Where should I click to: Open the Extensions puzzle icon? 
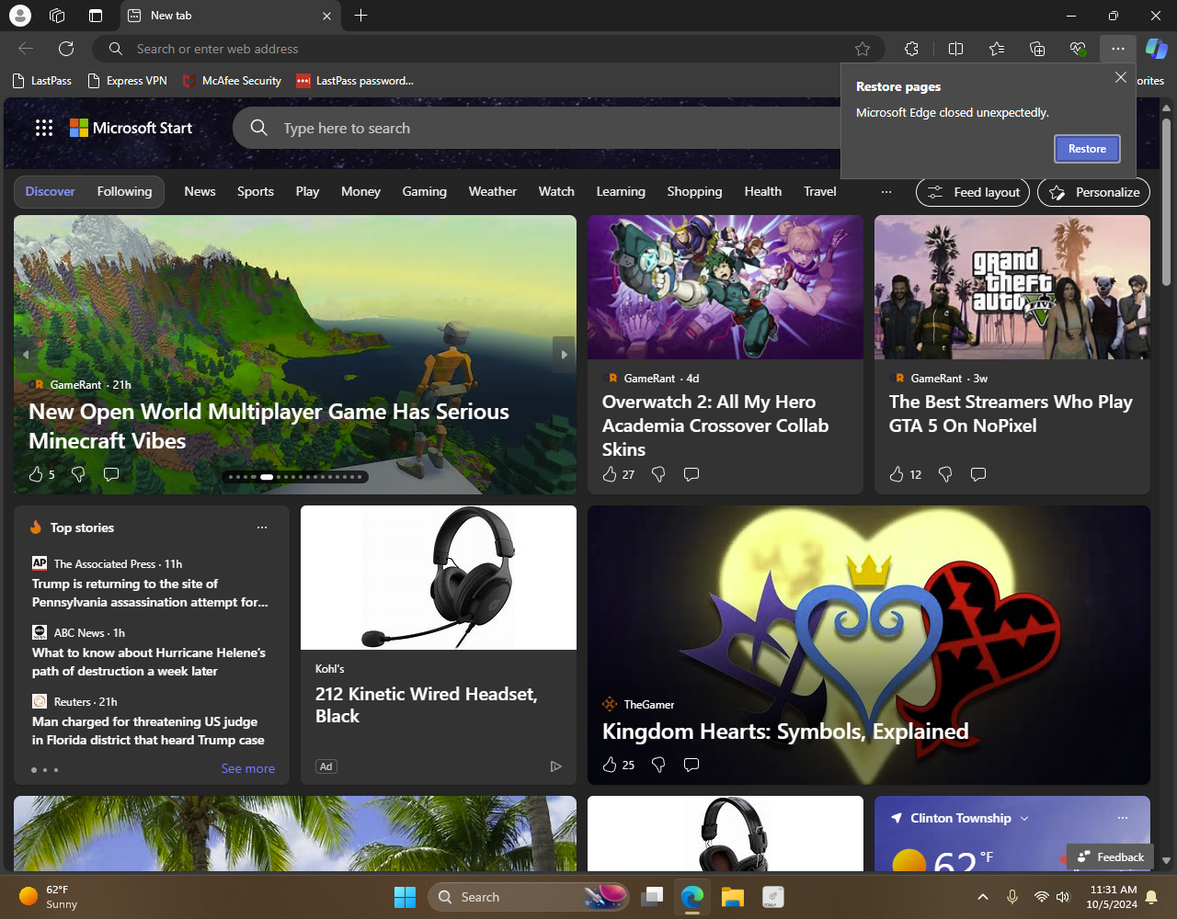coord(911,49)
